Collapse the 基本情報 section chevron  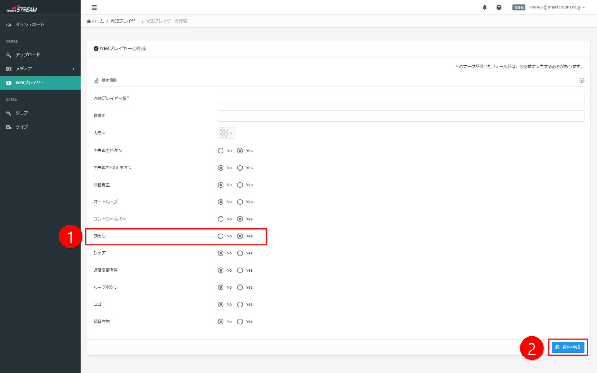pos(581,80)
